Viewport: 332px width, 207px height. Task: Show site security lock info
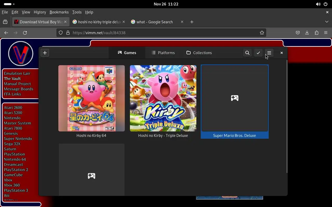click(x=68, y=33)
